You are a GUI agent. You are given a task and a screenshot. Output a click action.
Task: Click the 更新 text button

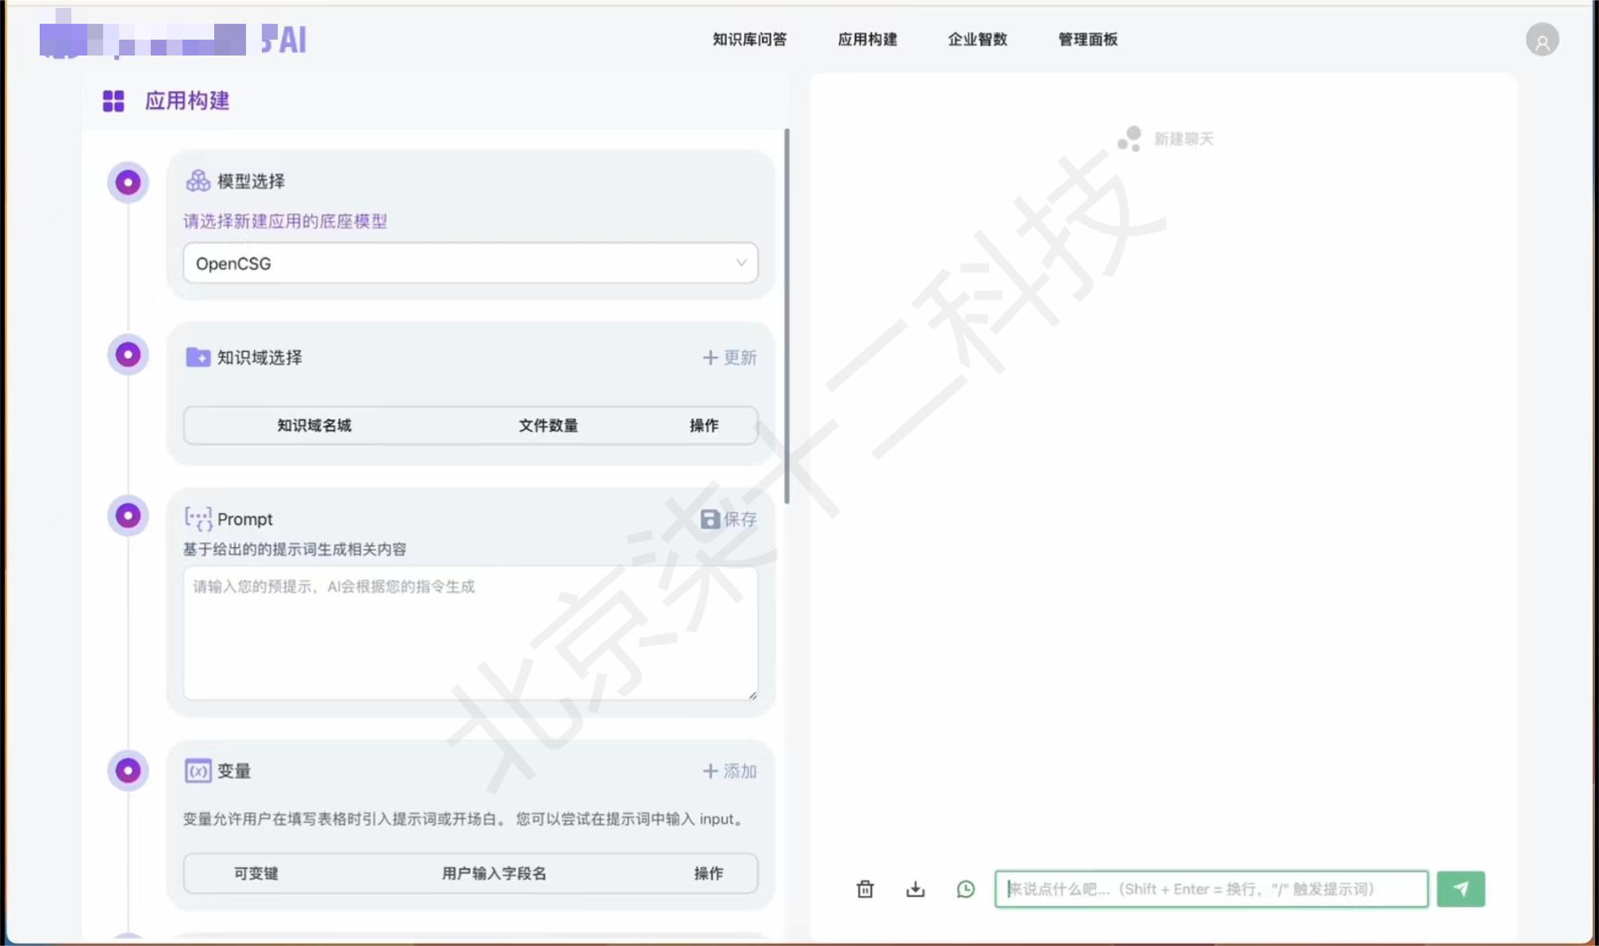click(740, 358)
